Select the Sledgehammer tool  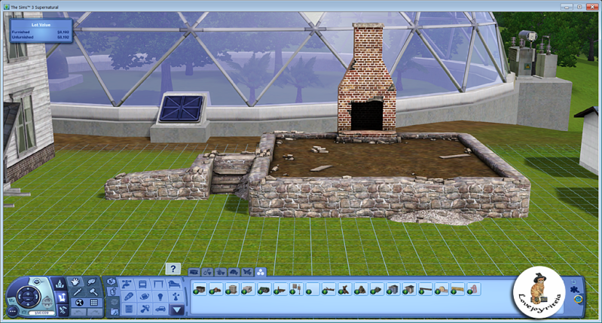(93, 292)
